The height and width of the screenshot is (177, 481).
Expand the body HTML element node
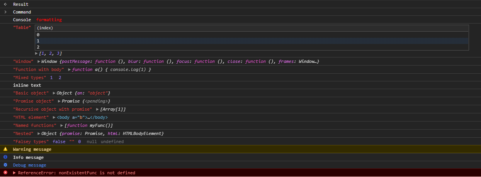point(54,117)
